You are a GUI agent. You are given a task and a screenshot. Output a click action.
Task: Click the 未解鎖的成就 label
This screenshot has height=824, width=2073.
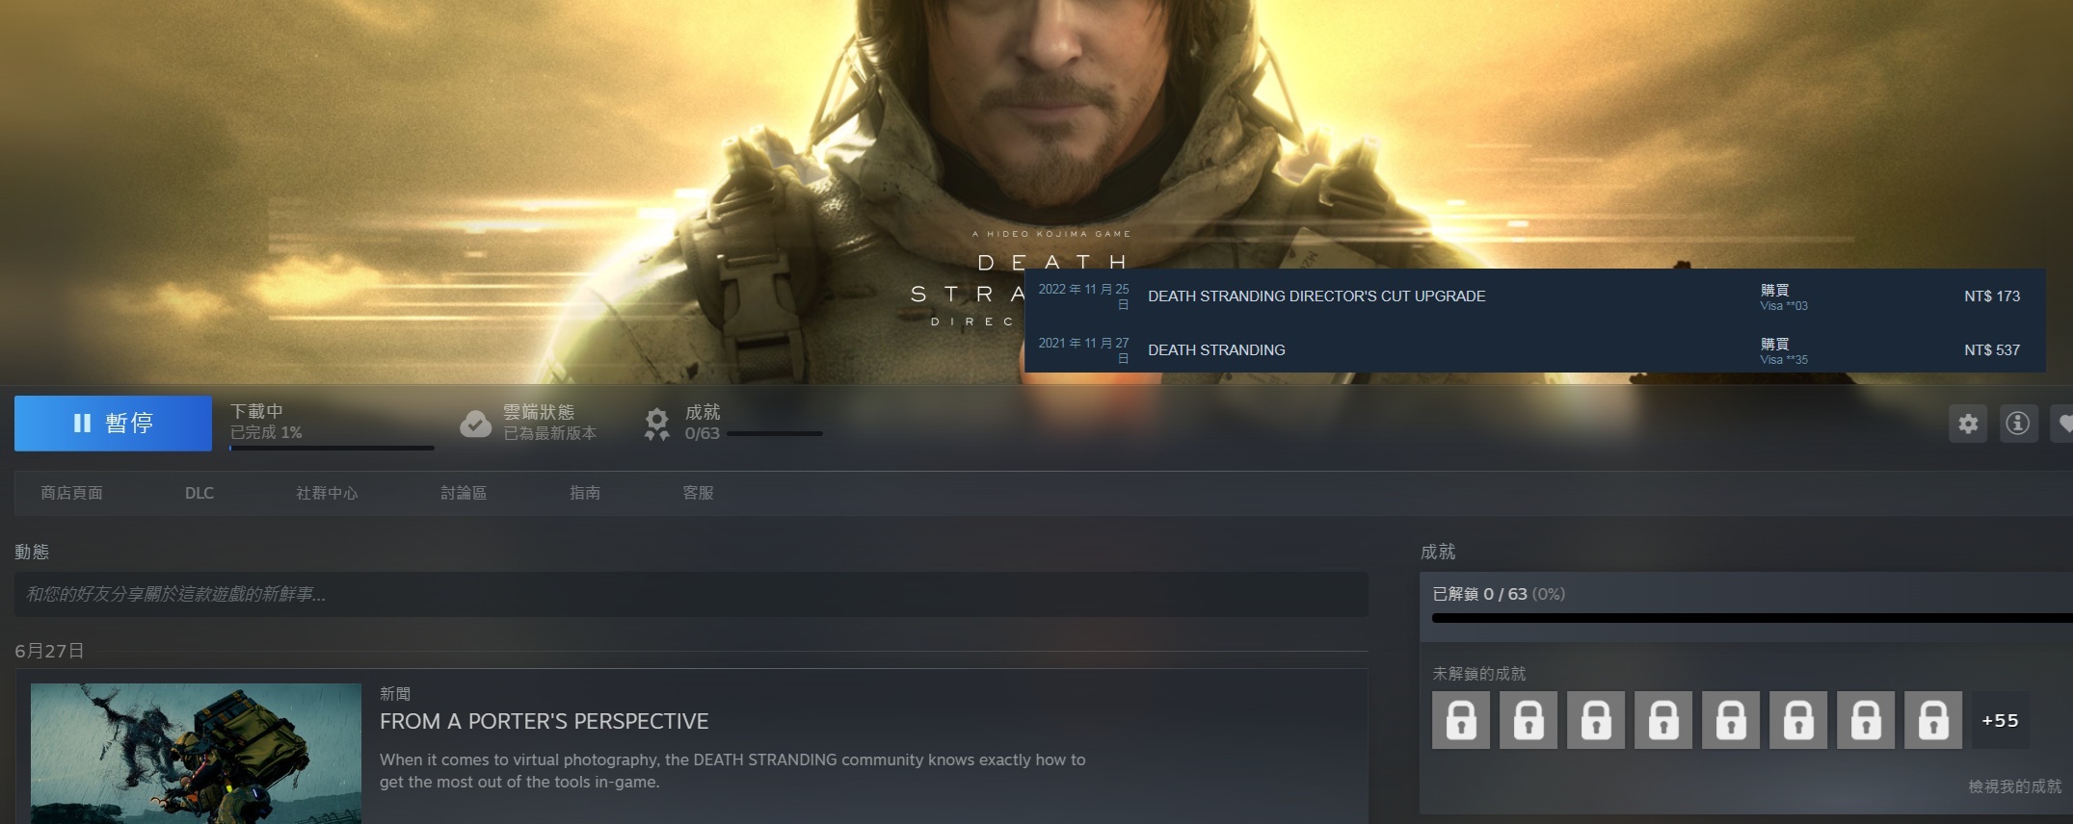[x=1479, y=674]
